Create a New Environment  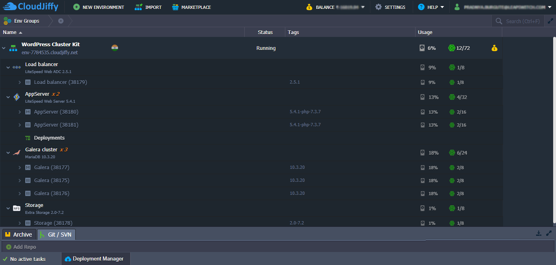(99, 7)
